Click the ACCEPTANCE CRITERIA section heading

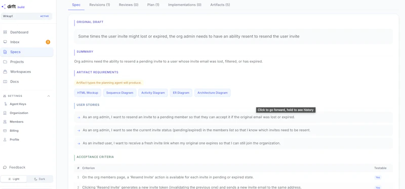coord(95,157)
